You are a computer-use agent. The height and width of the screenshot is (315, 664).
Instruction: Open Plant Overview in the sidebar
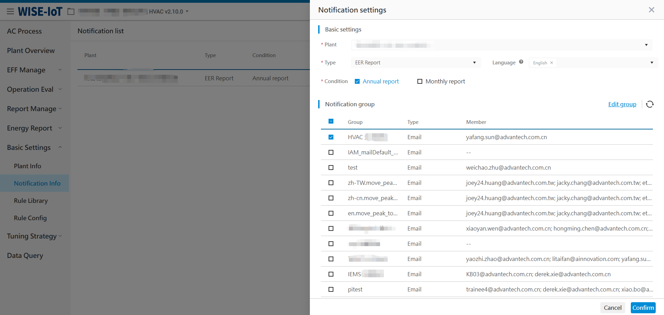click(31, 51)
